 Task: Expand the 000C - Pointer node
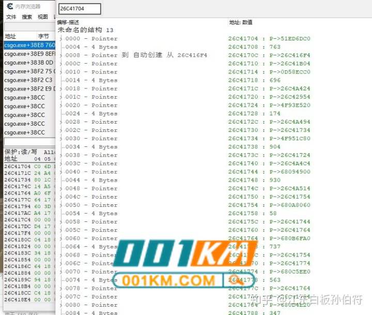(x=61, y=64)
